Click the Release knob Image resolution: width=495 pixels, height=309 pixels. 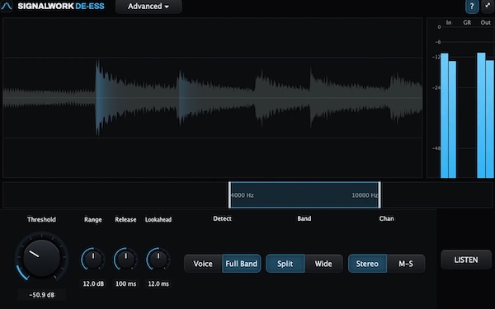point(125,260)
